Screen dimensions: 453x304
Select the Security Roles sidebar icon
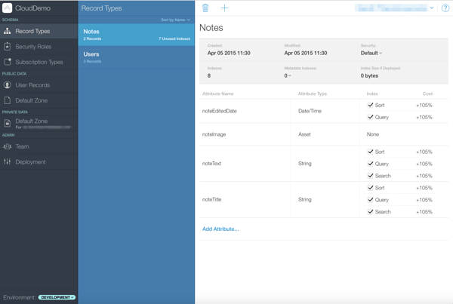tap(8, 47)
